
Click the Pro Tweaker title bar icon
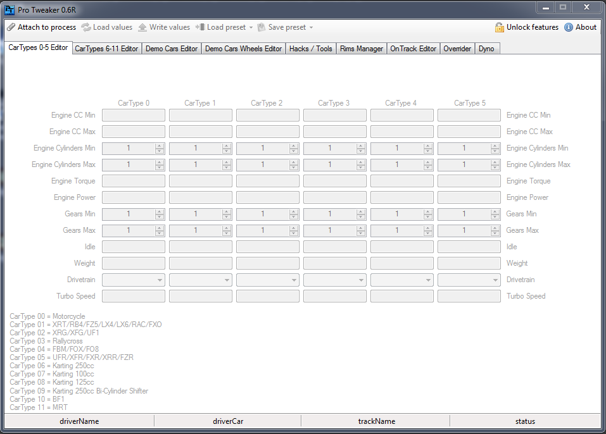pos(9,9)
